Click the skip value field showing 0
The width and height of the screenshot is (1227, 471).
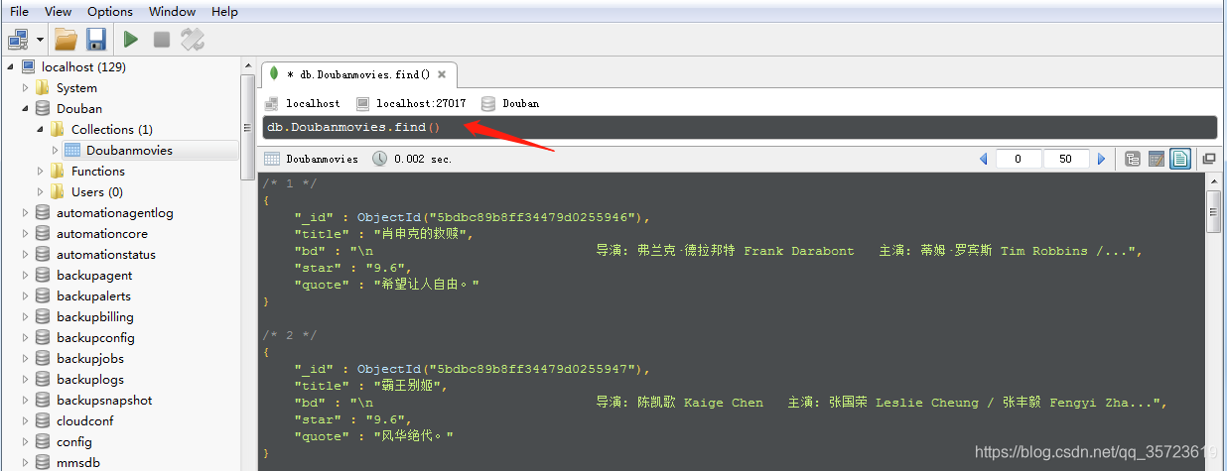click(x=1019, y=159)
